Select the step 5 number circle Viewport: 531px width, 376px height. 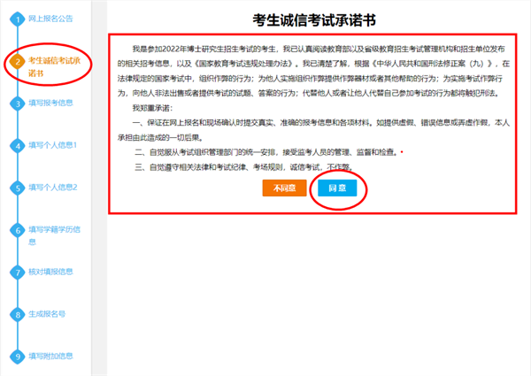pyautogui.click(x=17, y=188)
